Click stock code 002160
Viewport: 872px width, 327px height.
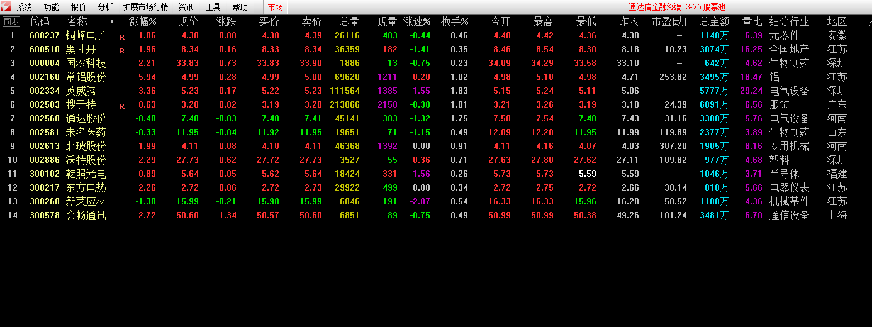(x=45, y=77)
